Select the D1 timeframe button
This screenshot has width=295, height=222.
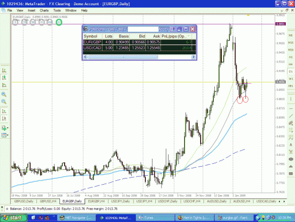[291, 71]
